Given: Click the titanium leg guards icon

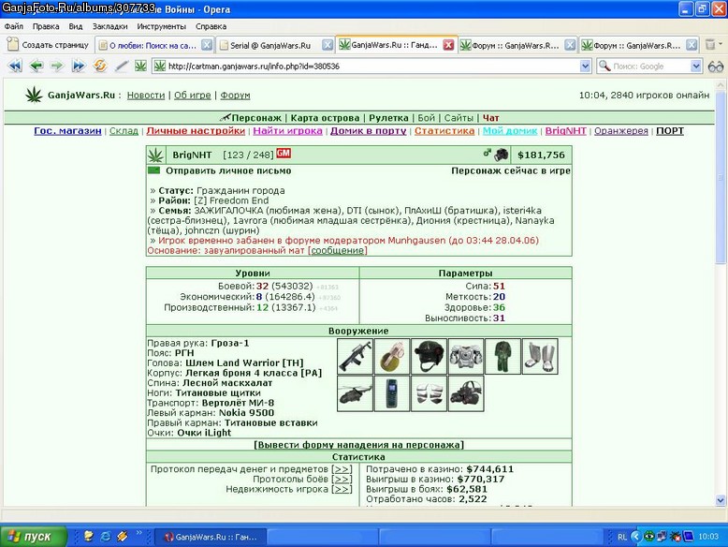Looking at the screenshot, I should (x=540, y=357).
